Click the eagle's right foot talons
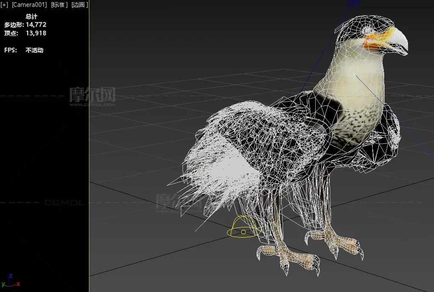Image resolution: width=434 pixels, height=292 pixels. click(x=345, y=247)
